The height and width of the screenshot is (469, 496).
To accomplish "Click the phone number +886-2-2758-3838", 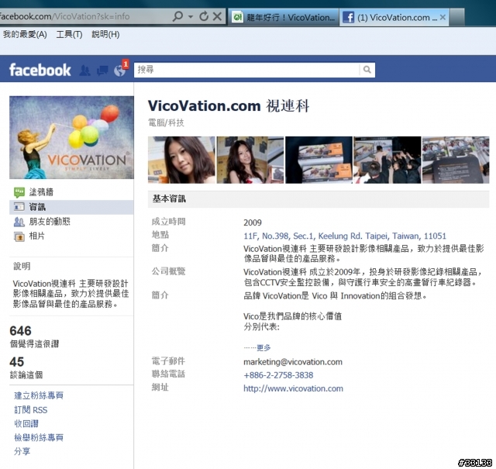I will coord(278,375).
